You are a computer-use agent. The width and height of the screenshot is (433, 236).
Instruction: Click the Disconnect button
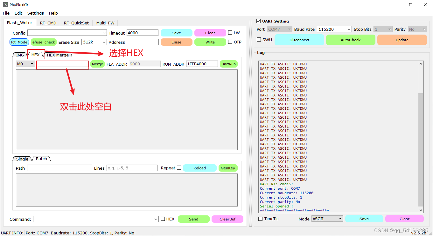pos(299,40)
